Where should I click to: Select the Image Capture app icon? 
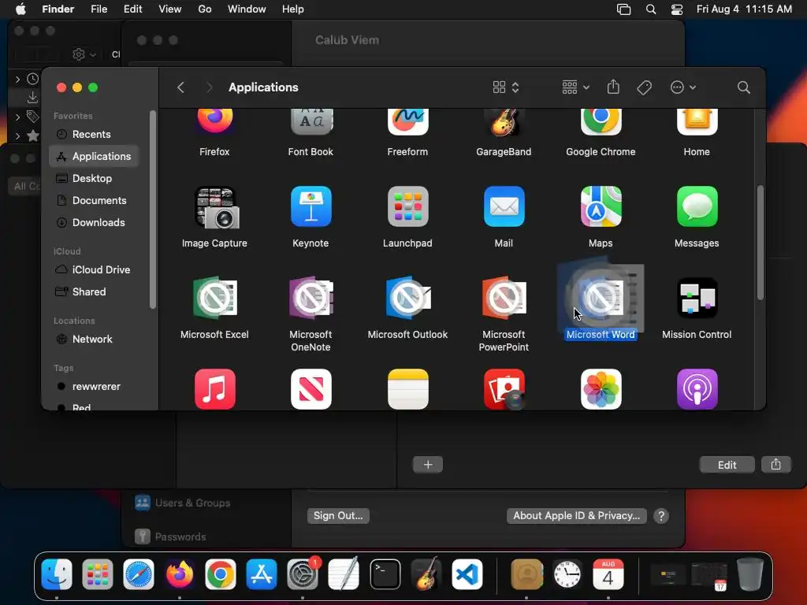[x=216, y=207]
